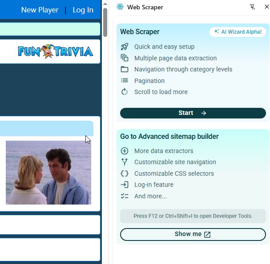
Task: Click the branching site navigation icon
Action: (x=125, y=162)
